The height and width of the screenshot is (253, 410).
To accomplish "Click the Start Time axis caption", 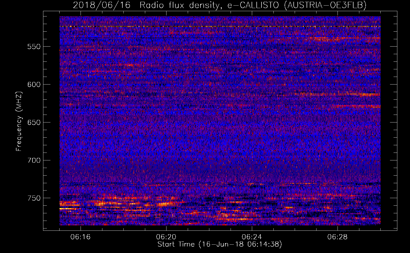I will (x=220, y=244).
